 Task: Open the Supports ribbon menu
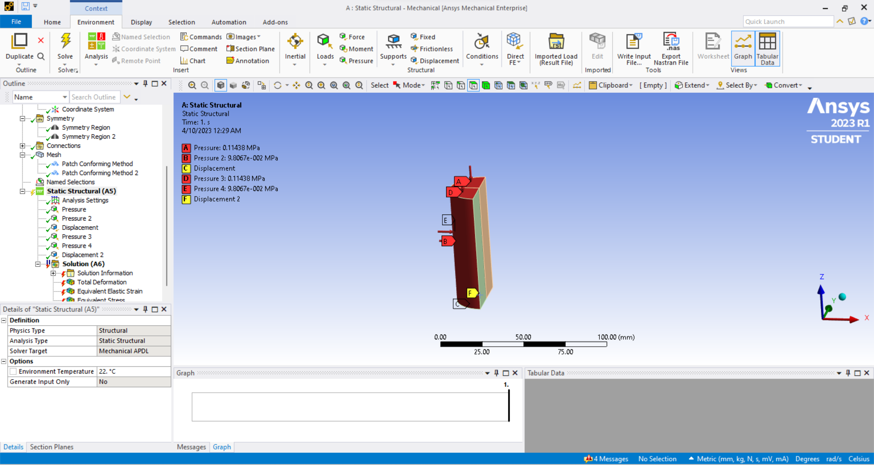click(x=393, y=49)
